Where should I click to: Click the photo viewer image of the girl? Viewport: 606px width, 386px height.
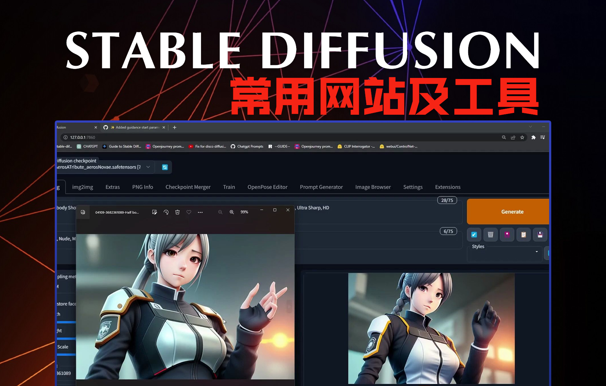click(x=185, y=307)
